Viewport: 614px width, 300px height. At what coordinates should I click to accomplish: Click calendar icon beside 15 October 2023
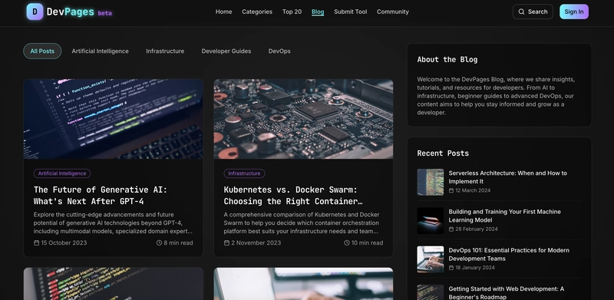tap(36, 242)
